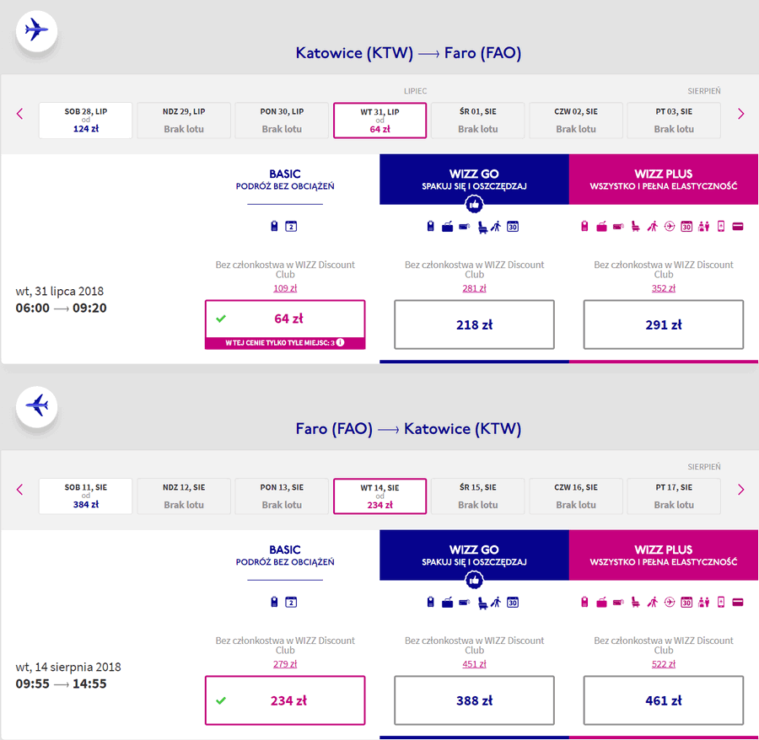The image size is (759, 740).
Task: Click info icon on seats-left banner
Action: coord(341,342)
